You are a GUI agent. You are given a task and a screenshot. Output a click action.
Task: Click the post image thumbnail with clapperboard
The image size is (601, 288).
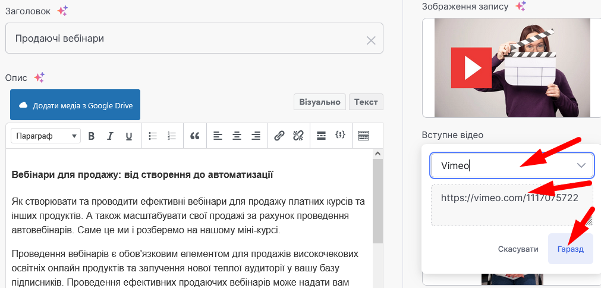coord(512,68)
